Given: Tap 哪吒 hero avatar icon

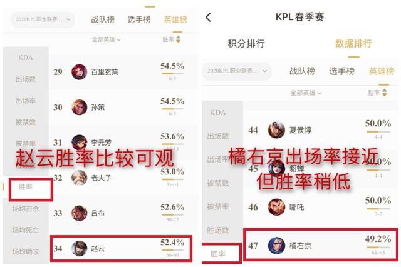Looking at the screenshot, I should point(276,207).
